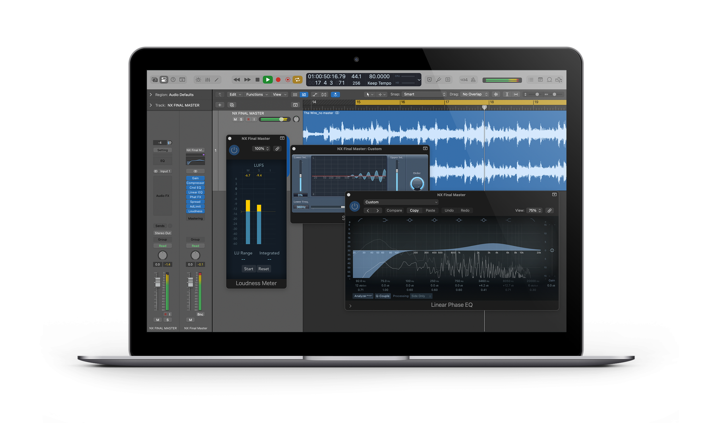The width and height of the screenshot is (718, 423).
Task: Click the Duplicate Track button
Action: (x=232, y=105)
